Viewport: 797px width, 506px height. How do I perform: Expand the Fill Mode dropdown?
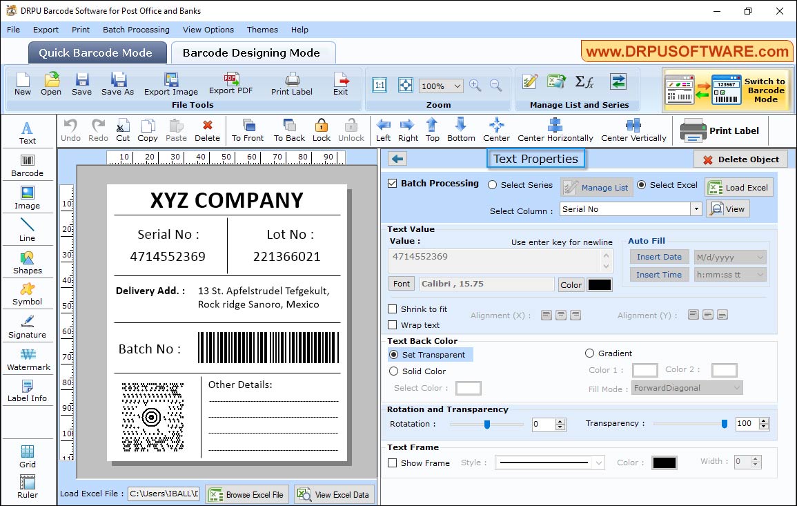pyautogui.click(x=737, y=387)
